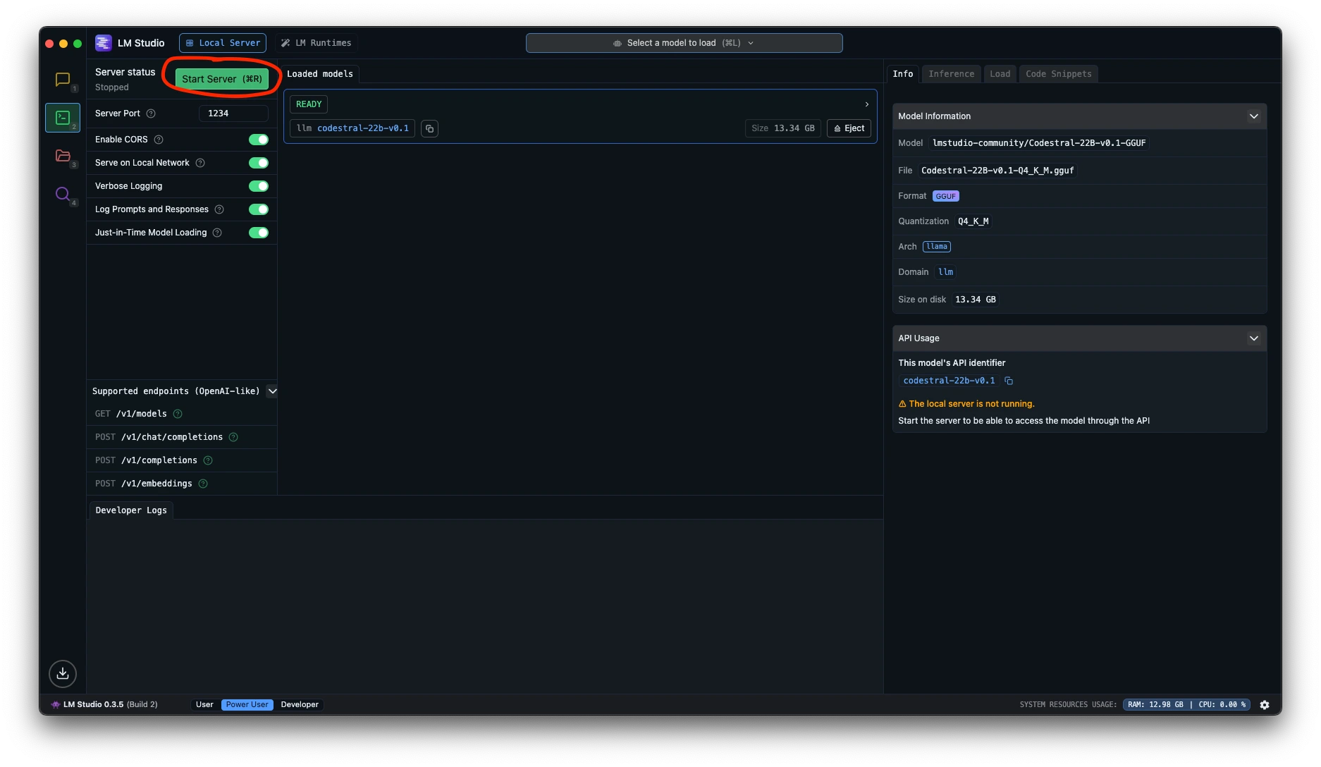This screenshot has width=1321, height=767.
Task: Select the Loaded models tab
Action: pos(320,74)
